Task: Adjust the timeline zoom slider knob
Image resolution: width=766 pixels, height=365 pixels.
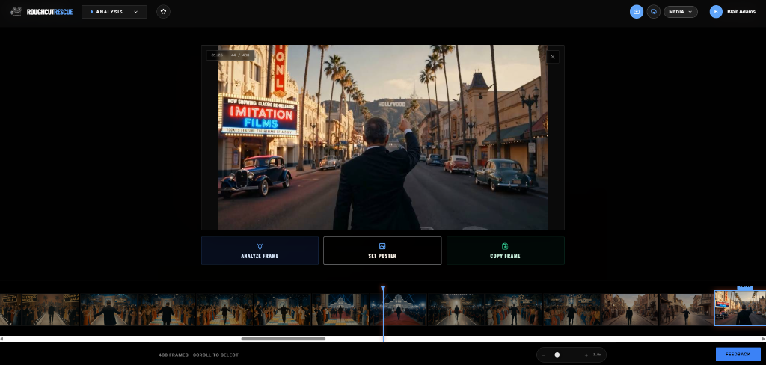Action: [557, 355]
